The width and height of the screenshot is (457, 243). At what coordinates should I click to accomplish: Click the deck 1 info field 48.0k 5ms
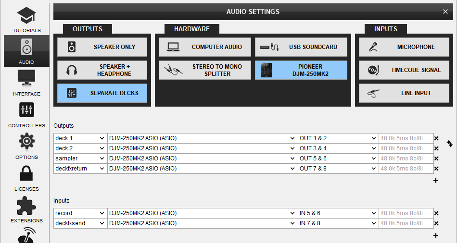point(406,138)
